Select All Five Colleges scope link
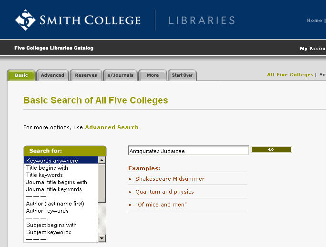This screenshot has width=326, height=247. click(290, 75)
